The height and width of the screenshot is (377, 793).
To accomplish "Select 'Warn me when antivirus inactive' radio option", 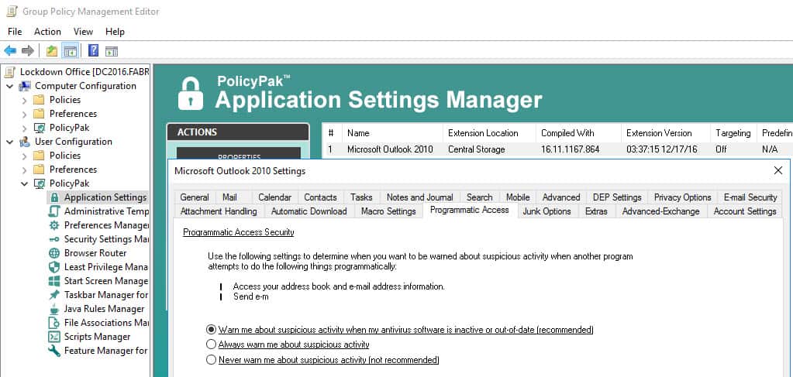I will [x=212, y=330].
